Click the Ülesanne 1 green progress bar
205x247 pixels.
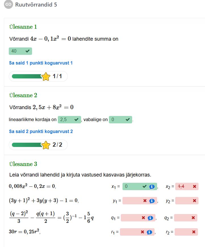(27, 76)
